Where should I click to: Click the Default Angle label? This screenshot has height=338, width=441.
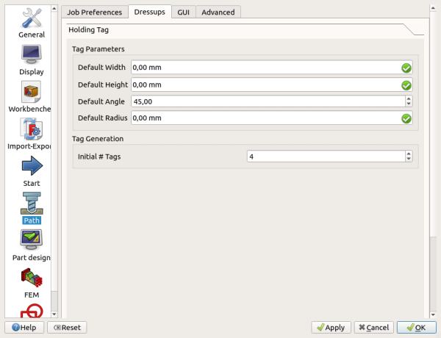(x=101, y=101)
